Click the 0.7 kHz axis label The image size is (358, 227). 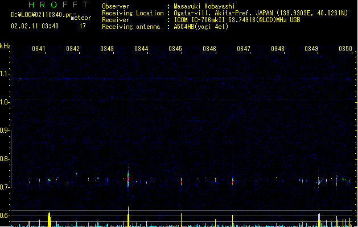[5, 187]
